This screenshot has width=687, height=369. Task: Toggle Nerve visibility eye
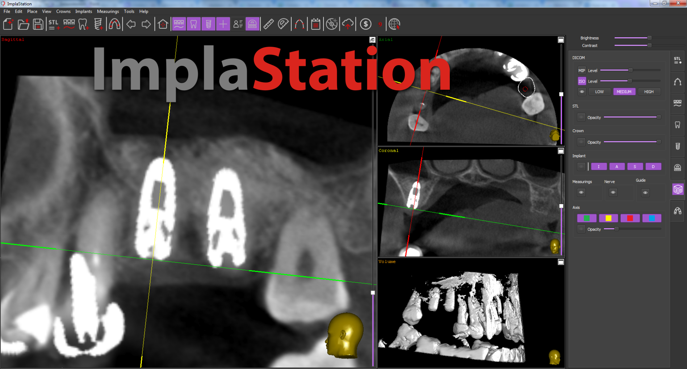613,192
